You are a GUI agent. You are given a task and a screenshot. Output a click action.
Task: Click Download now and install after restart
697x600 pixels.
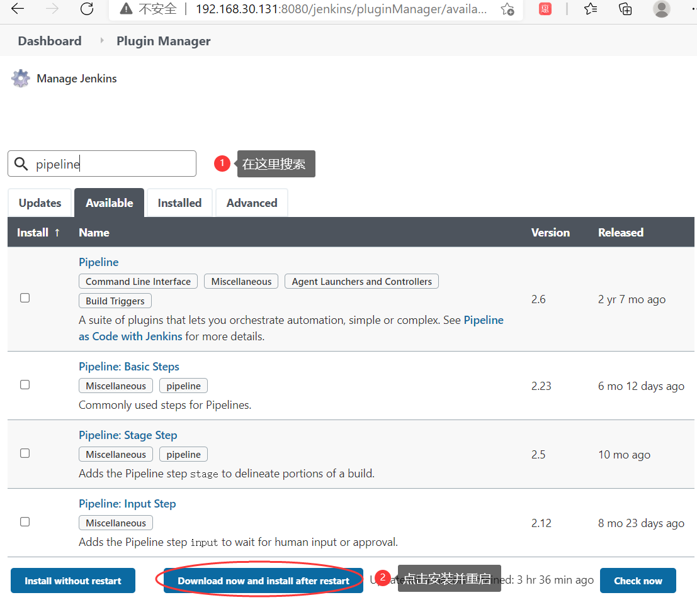(x=264, y=581)
